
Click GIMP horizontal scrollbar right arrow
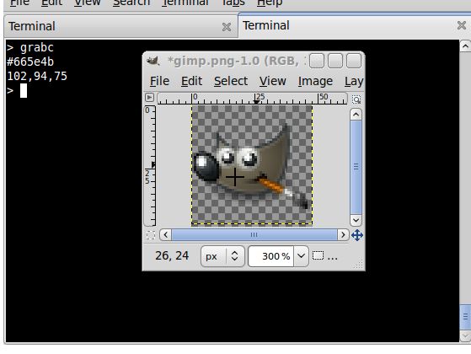click(343, 234)
